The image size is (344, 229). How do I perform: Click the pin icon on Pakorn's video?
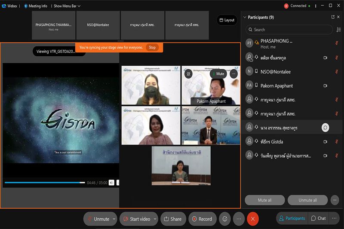pos(188,73)
